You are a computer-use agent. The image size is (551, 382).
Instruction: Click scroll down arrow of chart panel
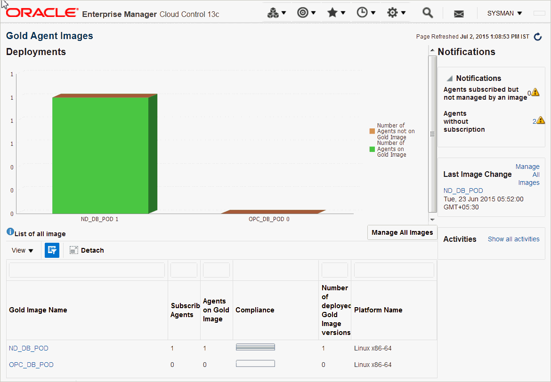pyautogui.click(x=432, y=219)
